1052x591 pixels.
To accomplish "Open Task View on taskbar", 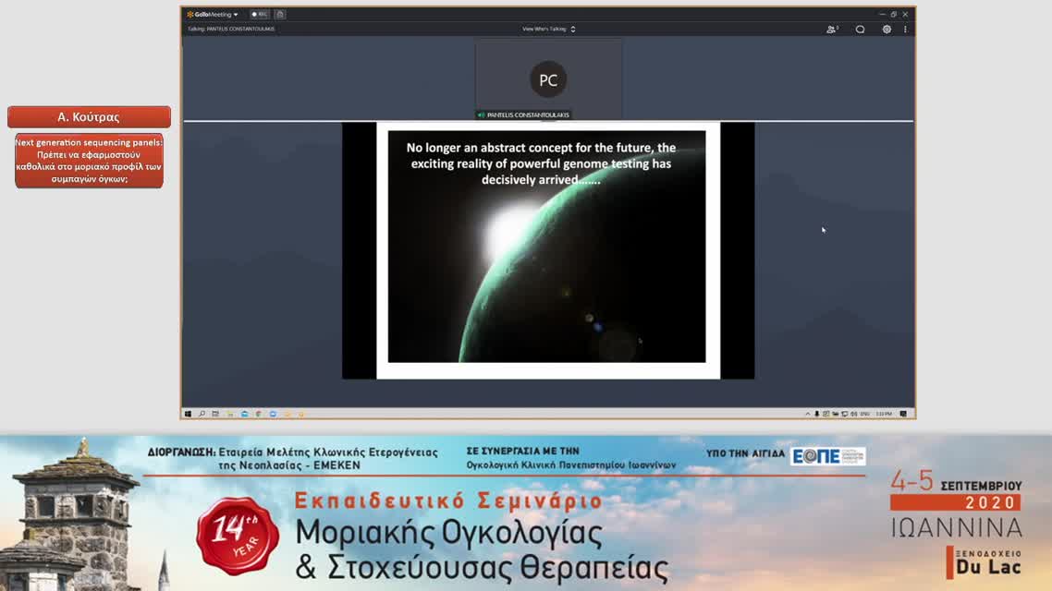I will 215,414.
